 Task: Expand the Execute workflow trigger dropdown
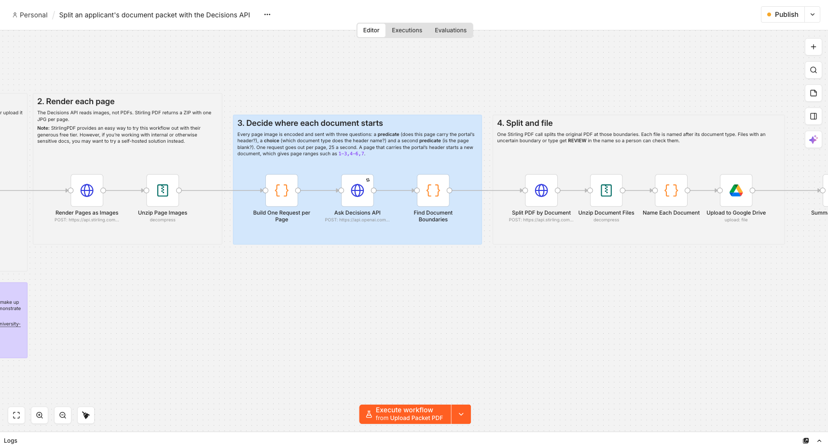click(461, 414)
